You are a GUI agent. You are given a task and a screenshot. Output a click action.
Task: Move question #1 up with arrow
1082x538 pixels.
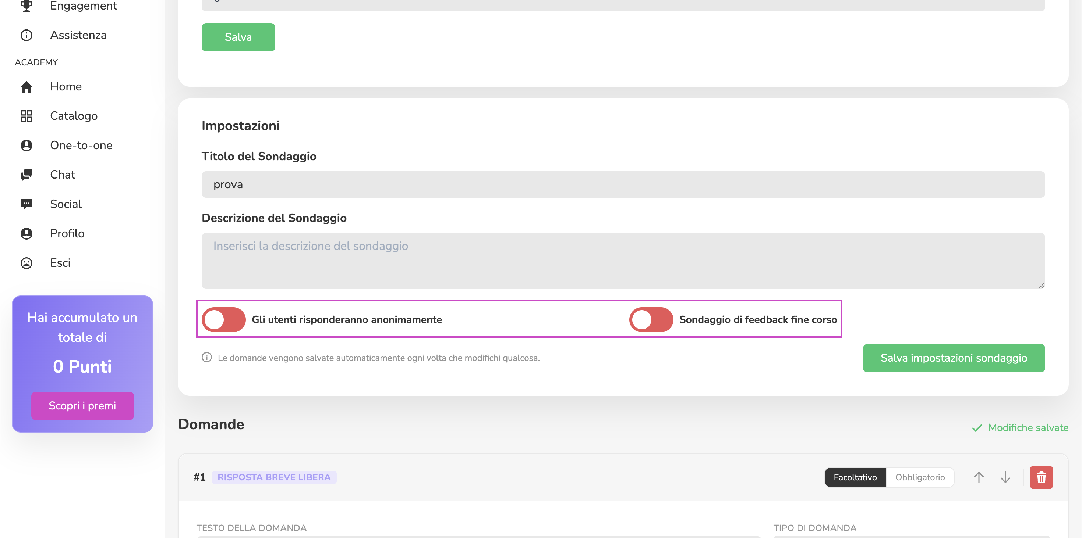click(979, 477)
